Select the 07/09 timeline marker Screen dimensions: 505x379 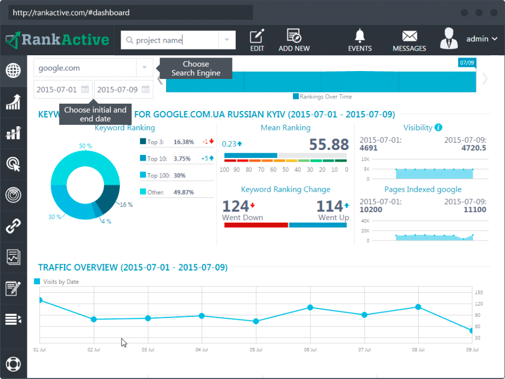tap(467, 63)
